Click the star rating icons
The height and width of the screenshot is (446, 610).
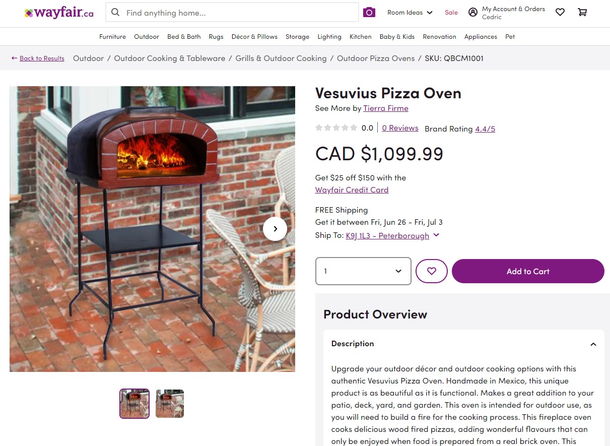click(x=336, y=128)
